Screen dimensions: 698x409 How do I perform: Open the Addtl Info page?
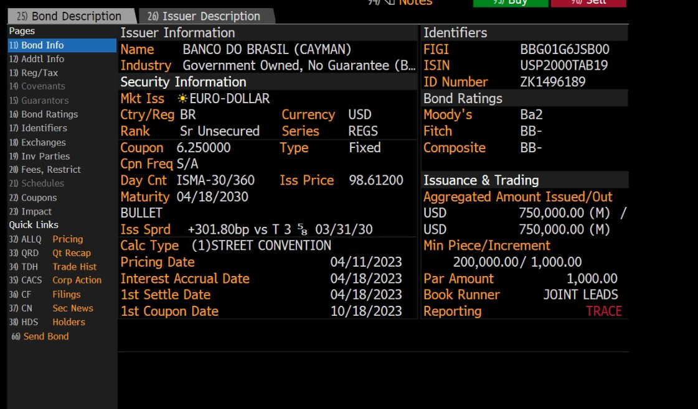(37, 59)
